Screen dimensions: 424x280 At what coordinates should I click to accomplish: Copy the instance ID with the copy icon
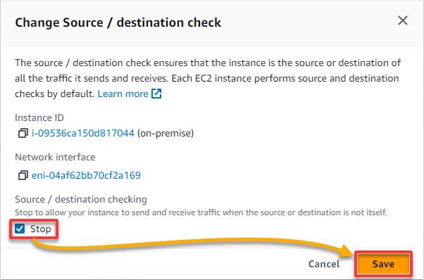23,133
